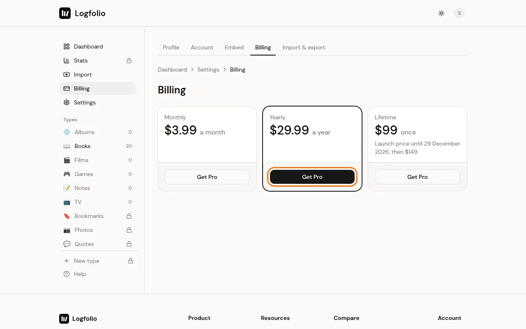The width and height of the screenshot is (526, 329).
Task: Open the Import & export tab
Action: coord(304,47)
